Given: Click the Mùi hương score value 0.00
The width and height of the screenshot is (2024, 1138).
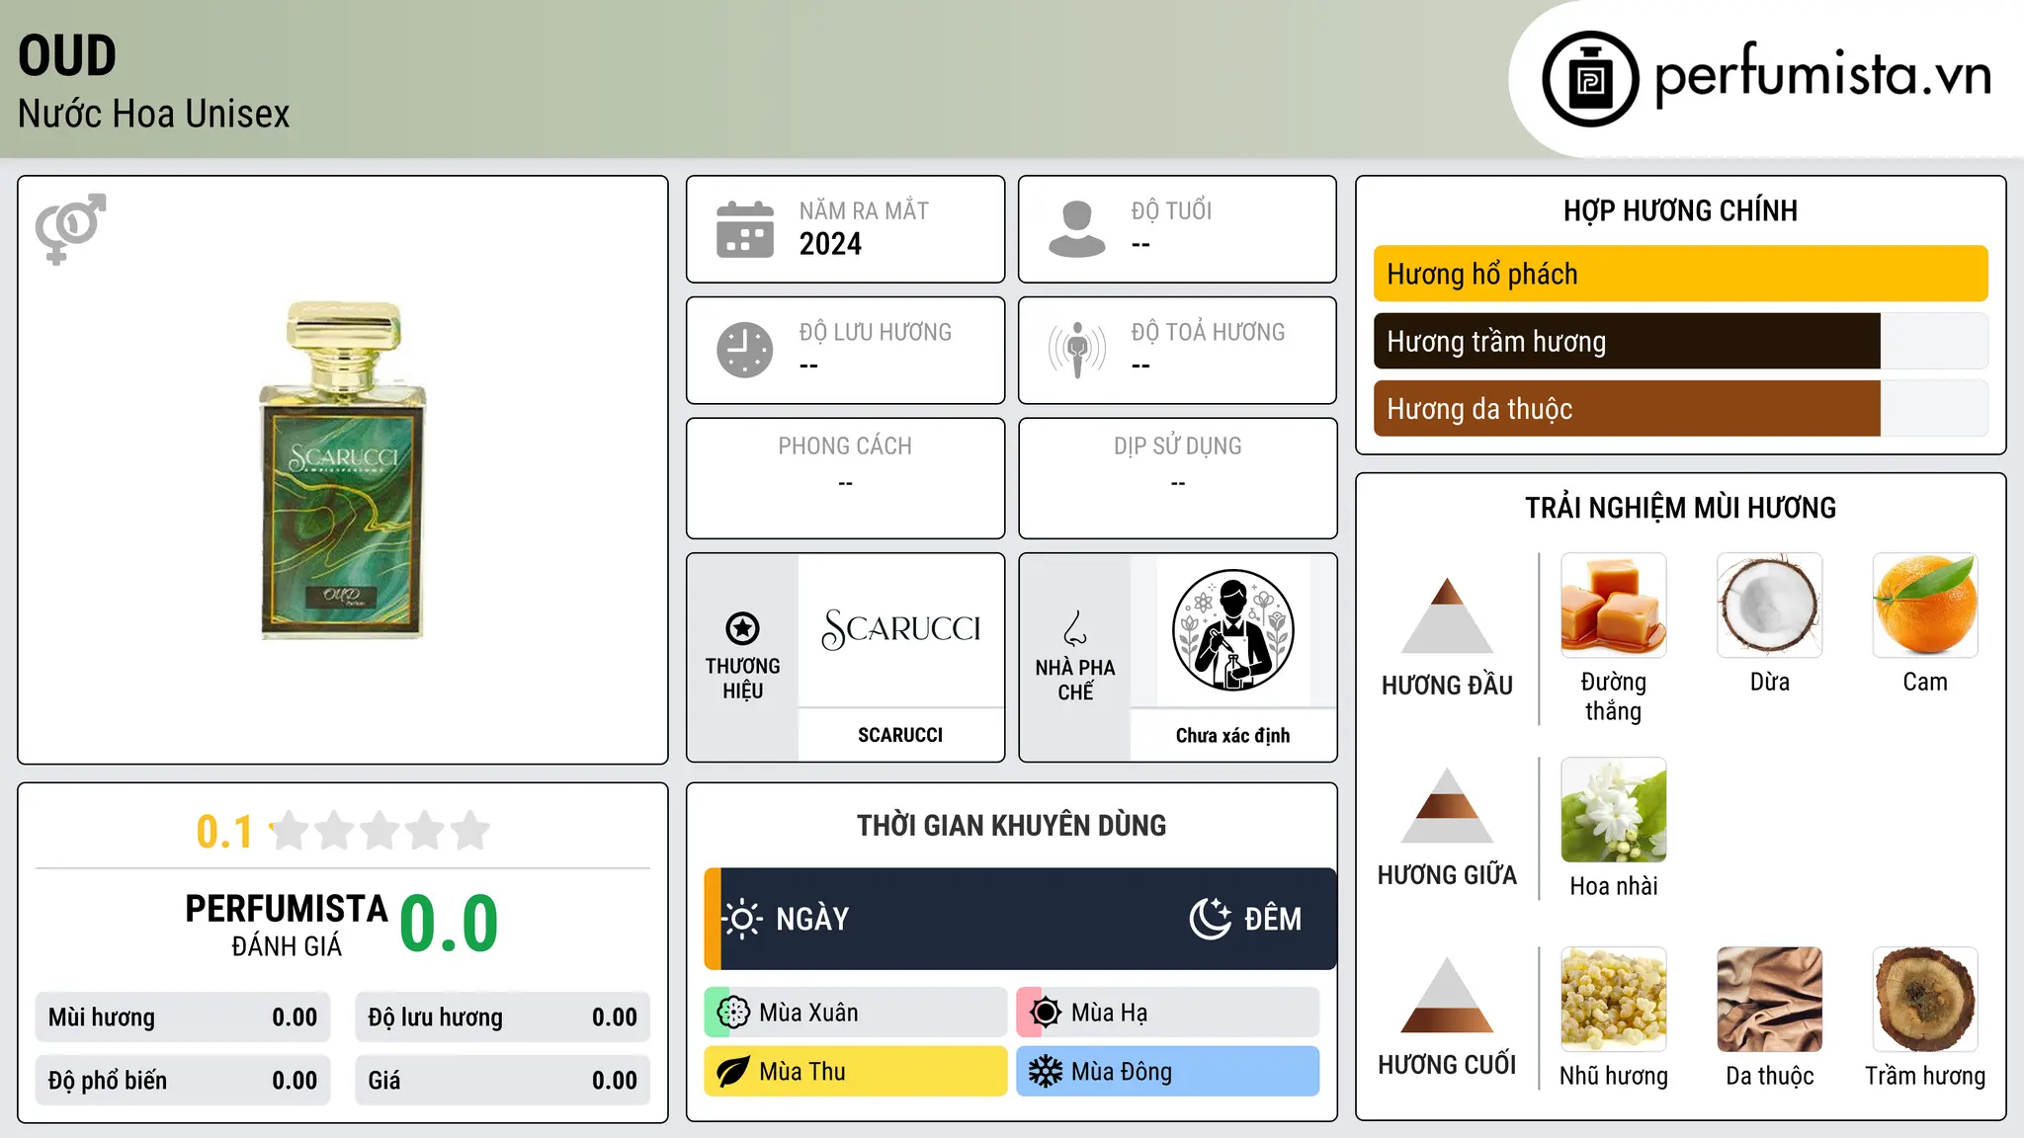Looking at the screenshot, I should tap(295, 1017).
